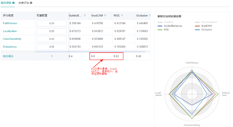
Task: Toggle Gradient series in radar legend
Action: 165,22
